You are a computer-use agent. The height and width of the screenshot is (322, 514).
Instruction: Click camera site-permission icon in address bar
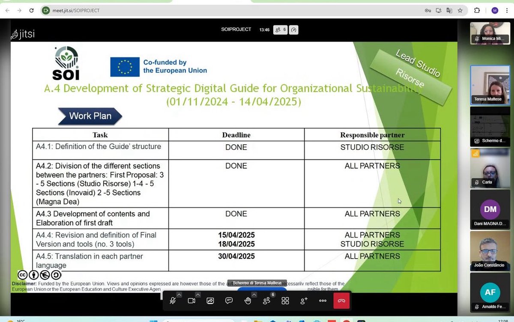click(x=46, y=10)
